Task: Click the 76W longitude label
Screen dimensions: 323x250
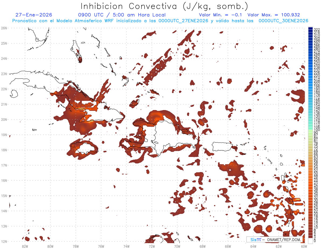Action: tap(101, 246)
